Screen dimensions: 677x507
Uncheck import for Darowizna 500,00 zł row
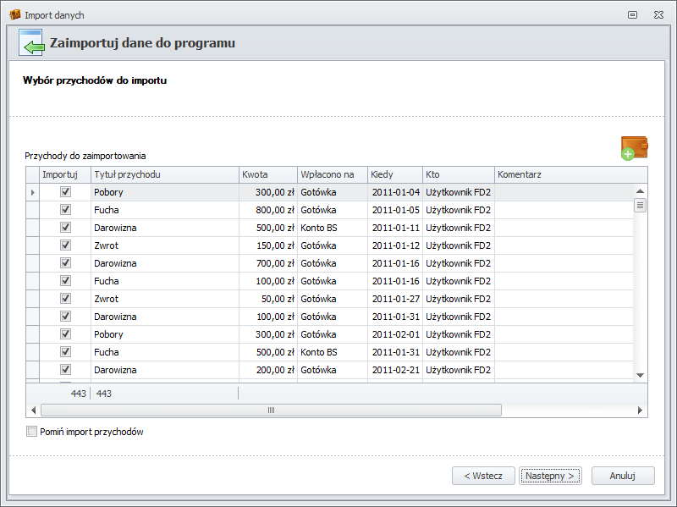point(65,228)
